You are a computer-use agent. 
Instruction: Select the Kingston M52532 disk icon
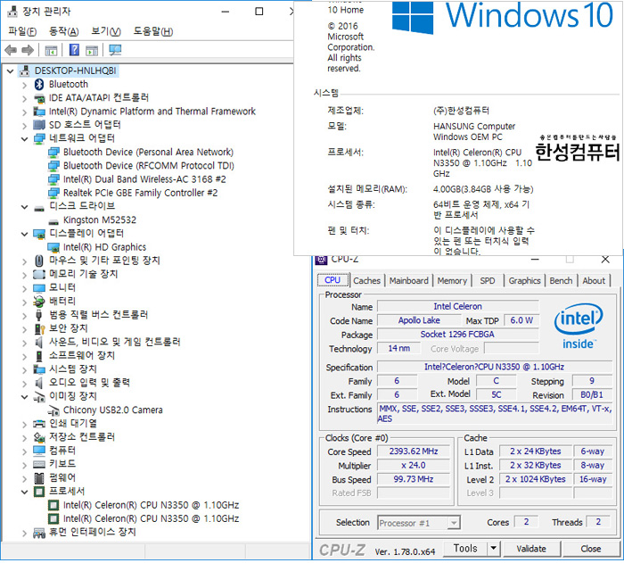click(53, 221)
